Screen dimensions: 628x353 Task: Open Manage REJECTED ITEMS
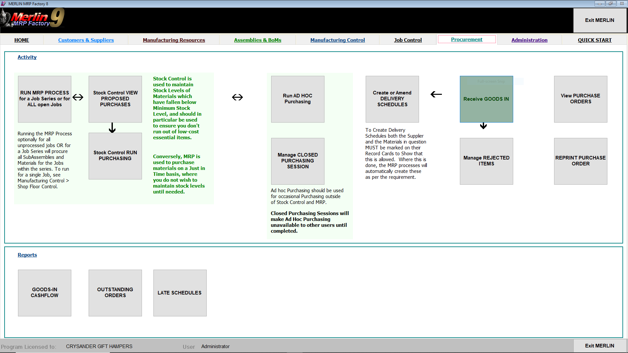coord(486,161)
